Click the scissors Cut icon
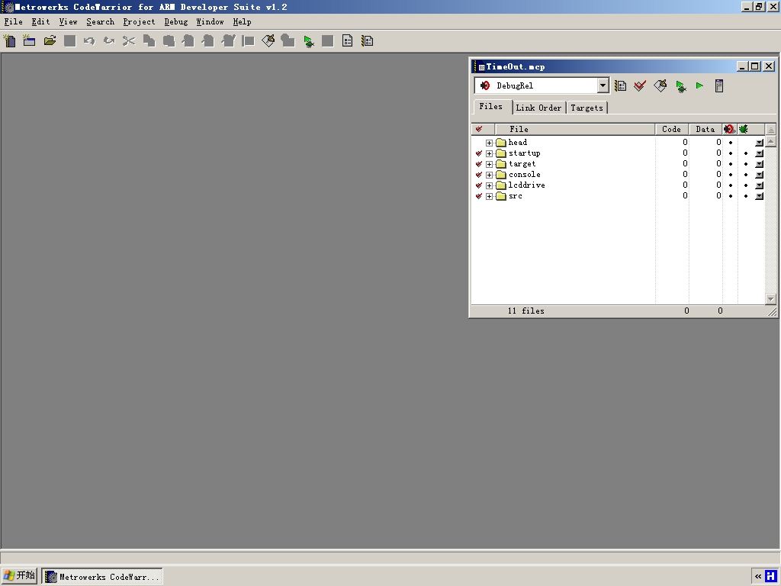Viewport: 781px width, 586px height. coord(129,41)
